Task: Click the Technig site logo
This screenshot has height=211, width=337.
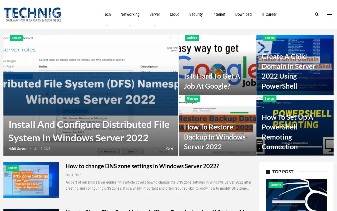Action: click(32, 15)
